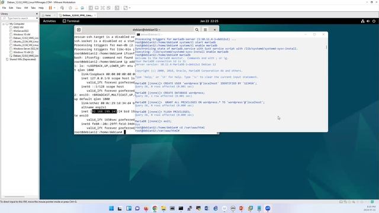Open the View menu

click(x=18, y=8)
